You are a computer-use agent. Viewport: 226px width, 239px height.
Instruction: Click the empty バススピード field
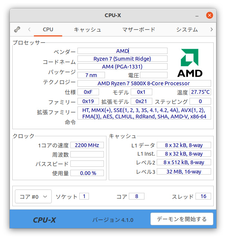click(x=87, y=164)
